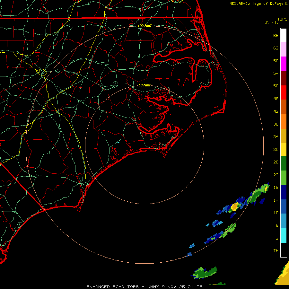289x289 pixels.
Task: Click the black TH threshold swatch
Action: [284, 250]
